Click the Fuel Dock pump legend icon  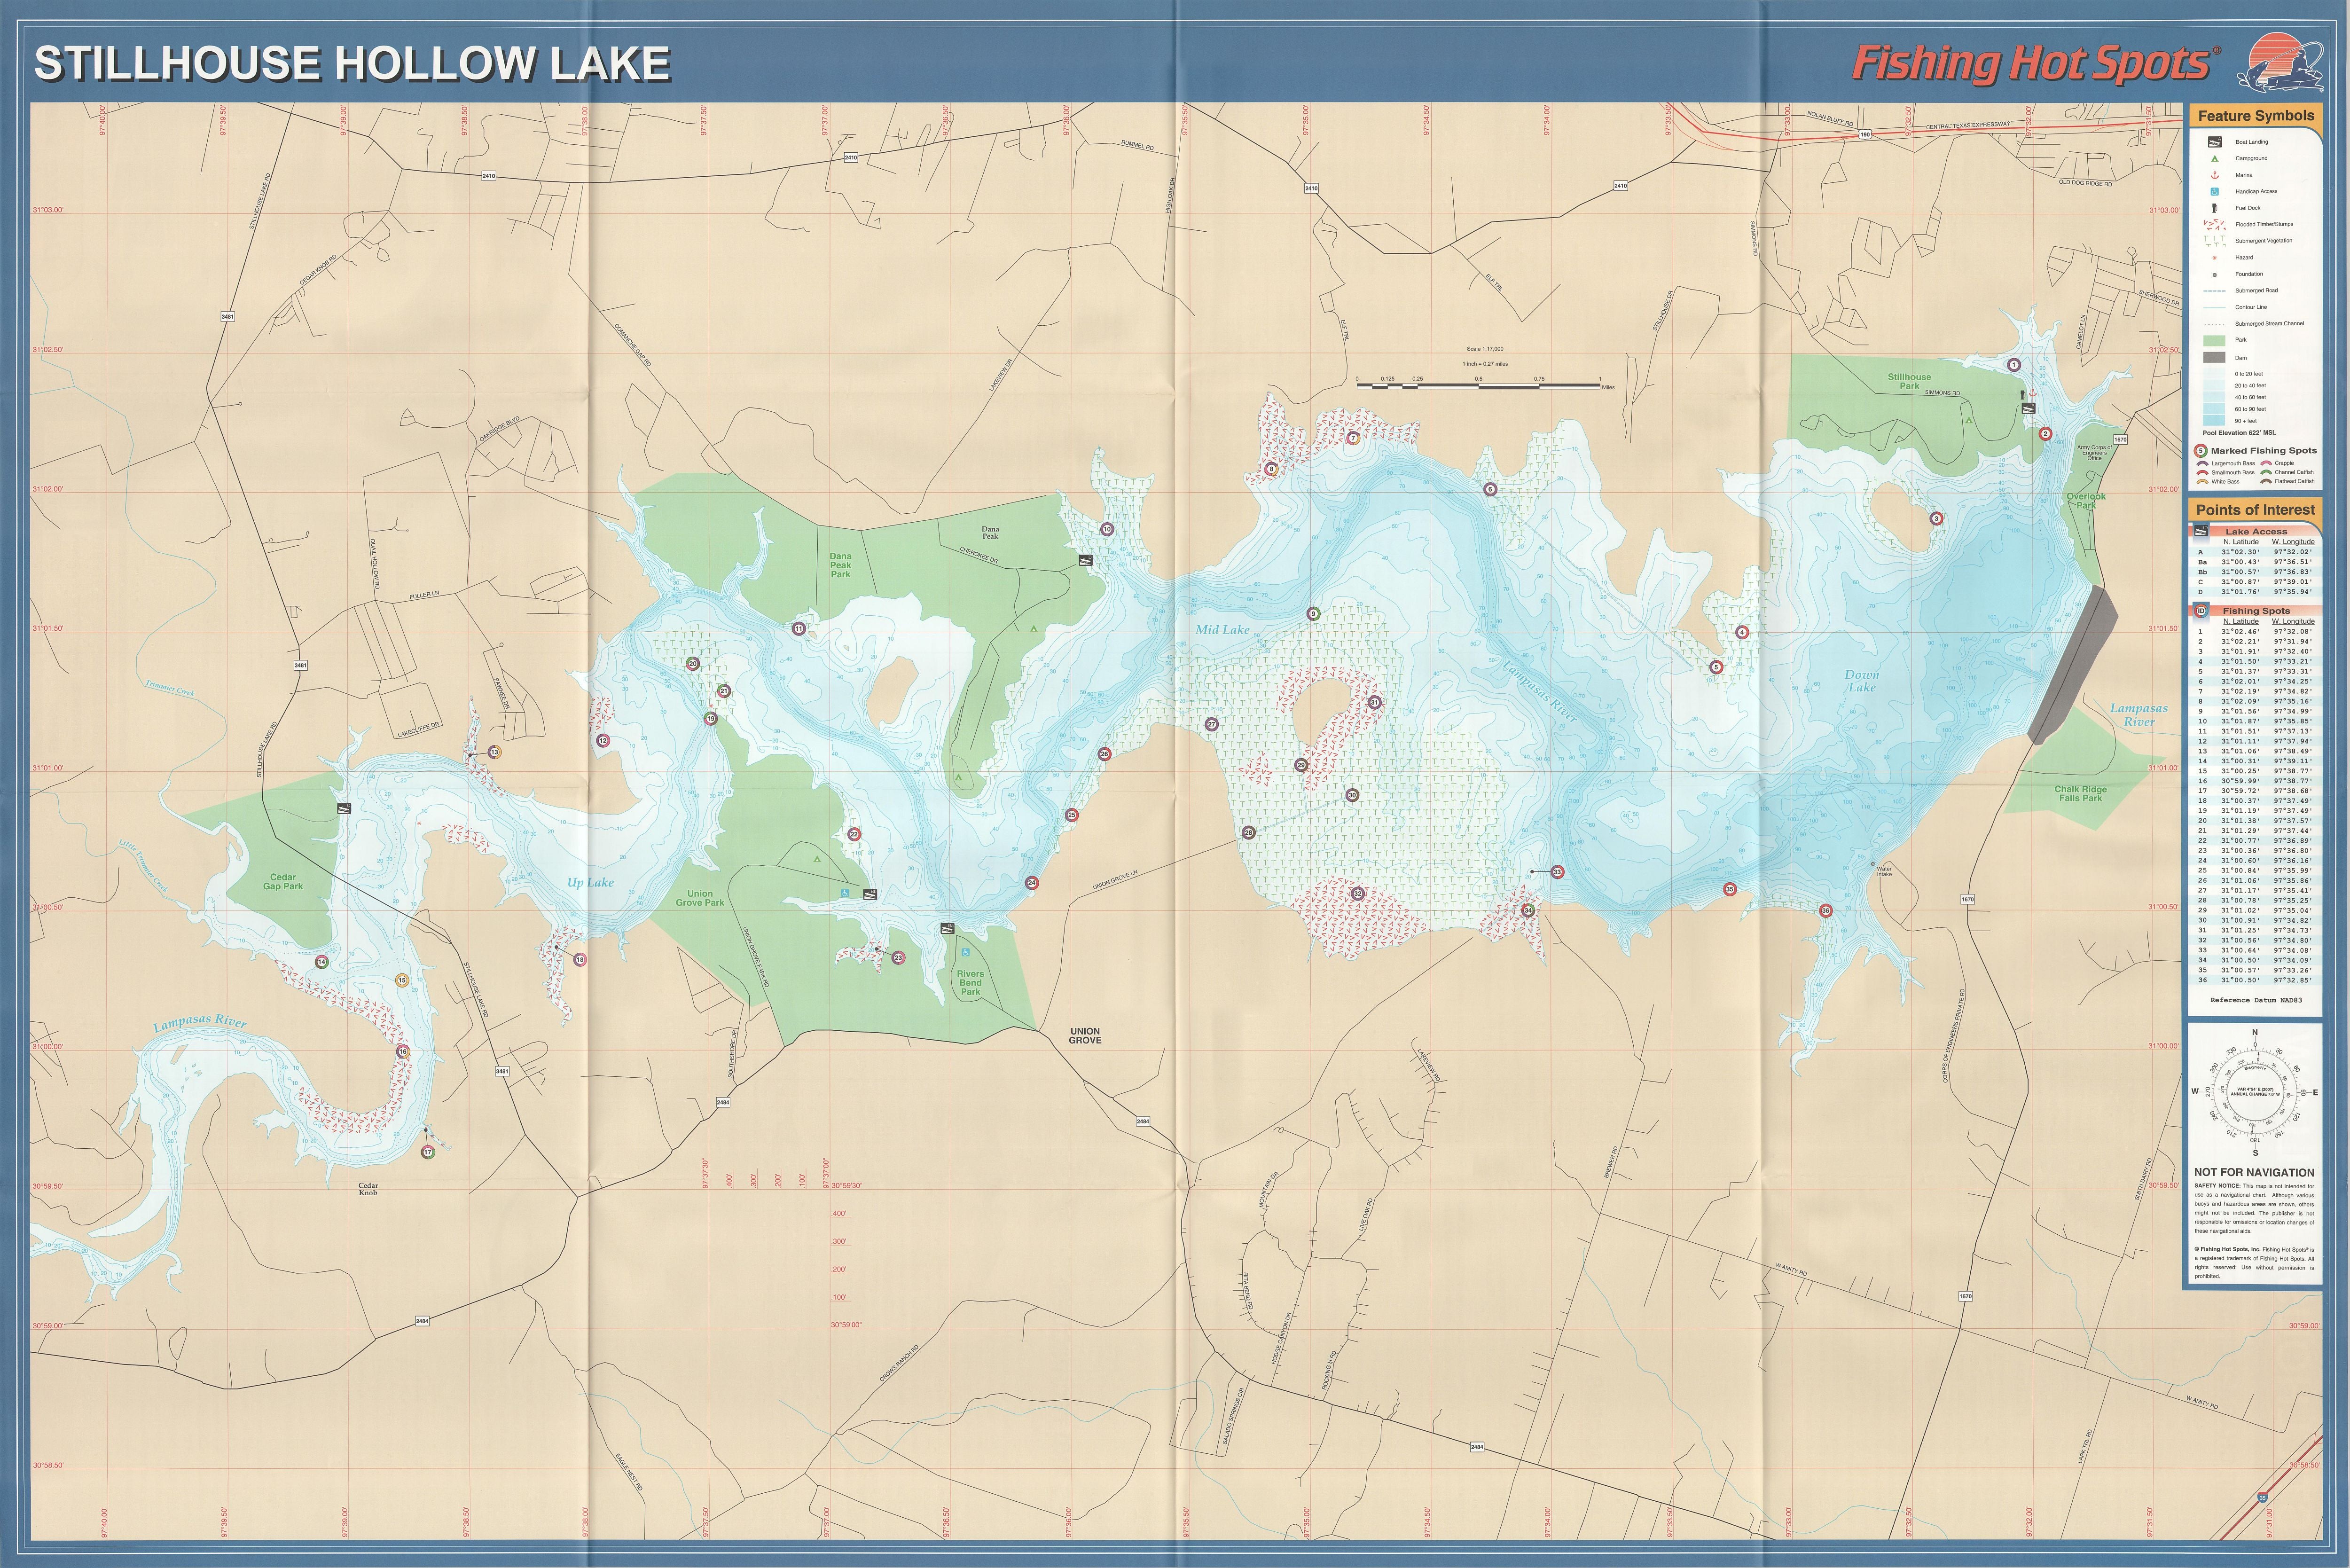2215,208
